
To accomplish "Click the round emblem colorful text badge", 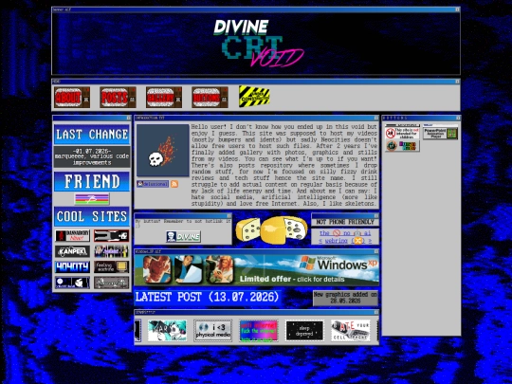I will (x=402, y=146).
